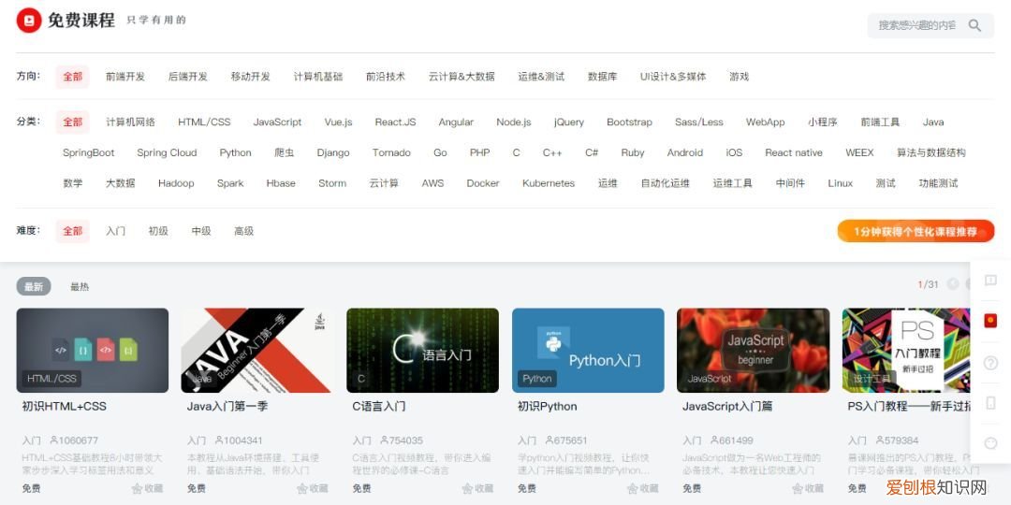Click the mobile phone icon in sidebar
This screenshot has height=505, width=1011.
tap(991, 402)
